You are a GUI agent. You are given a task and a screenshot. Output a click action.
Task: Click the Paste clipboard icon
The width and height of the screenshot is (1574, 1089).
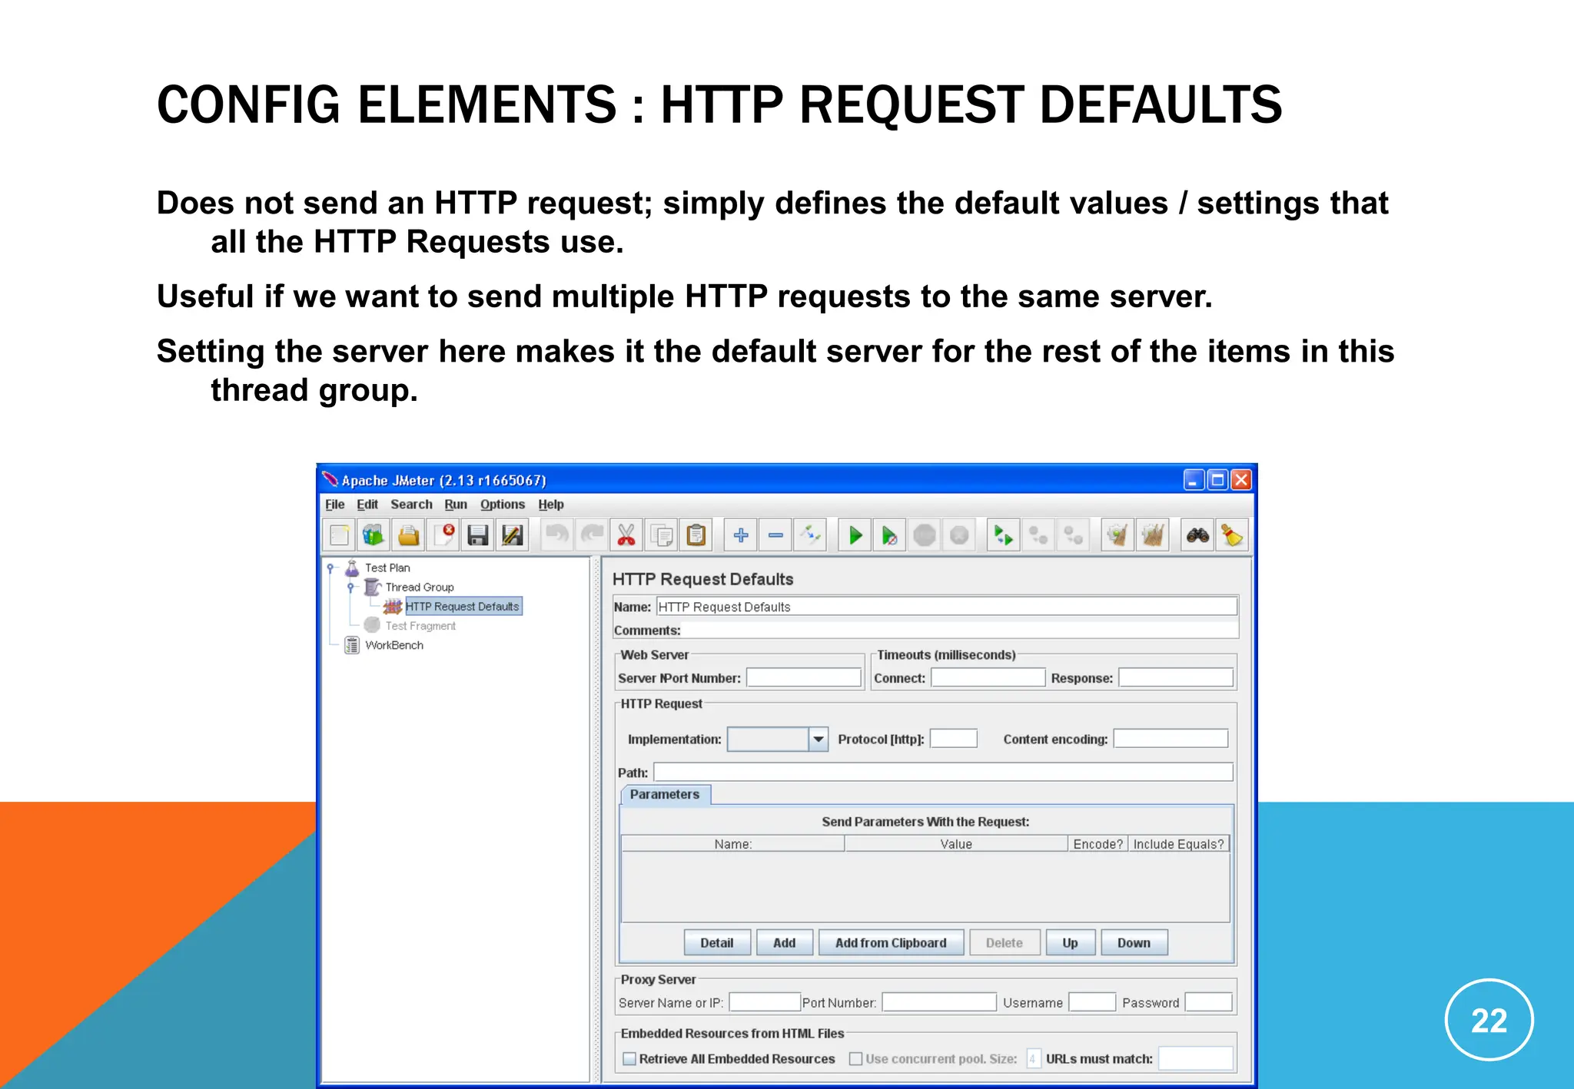[696, 535]
